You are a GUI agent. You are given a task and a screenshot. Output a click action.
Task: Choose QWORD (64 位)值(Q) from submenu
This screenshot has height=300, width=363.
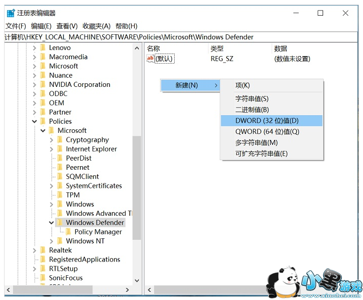[272, 132]
